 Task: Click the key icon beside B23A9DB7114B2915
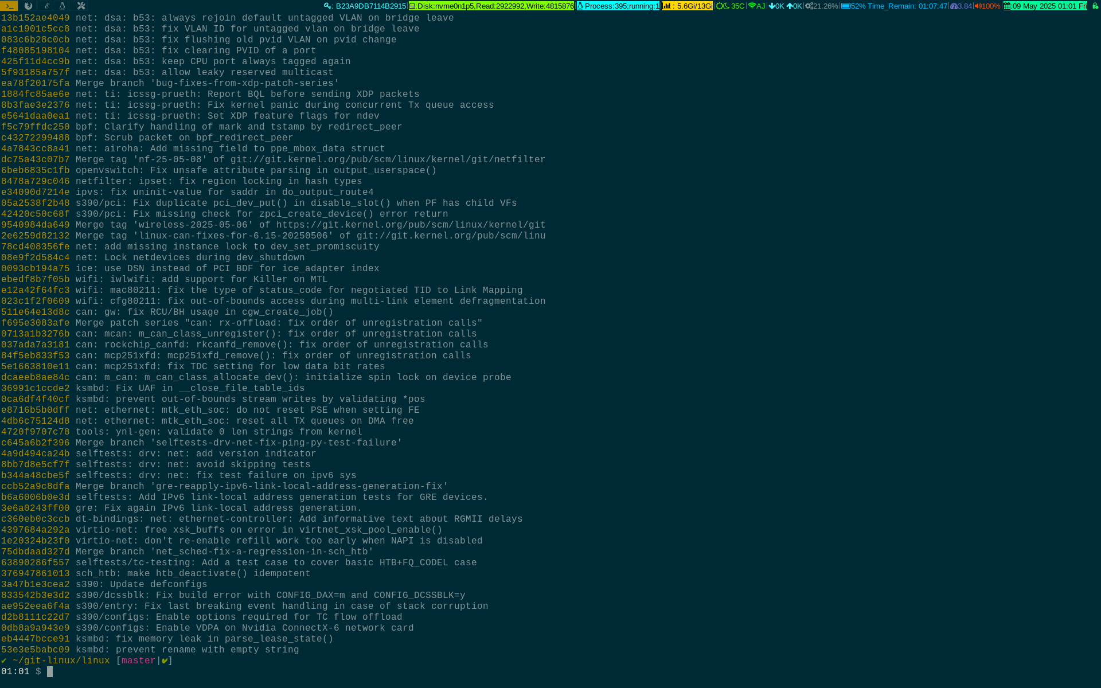click(x=328, y=6)
